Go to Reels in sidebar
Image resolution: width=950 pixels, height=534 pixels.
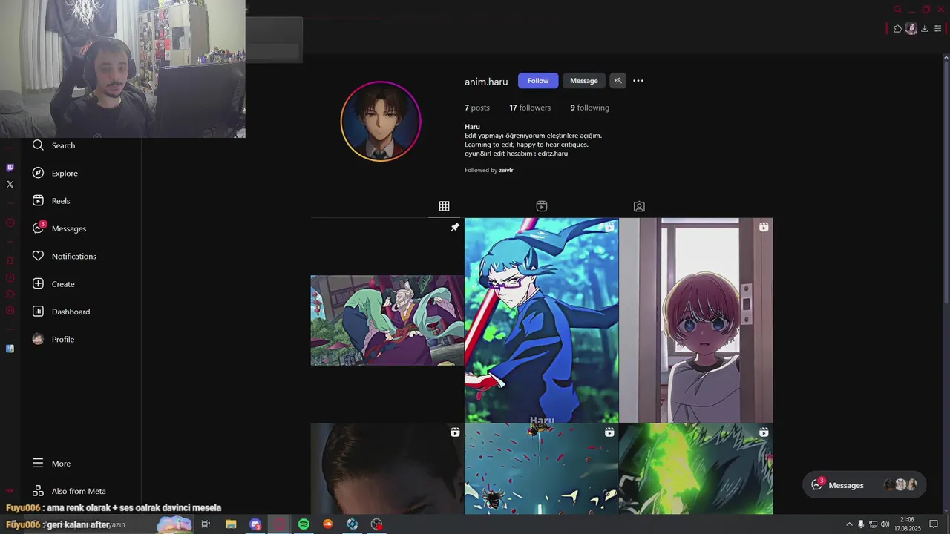tap(51, 201)
